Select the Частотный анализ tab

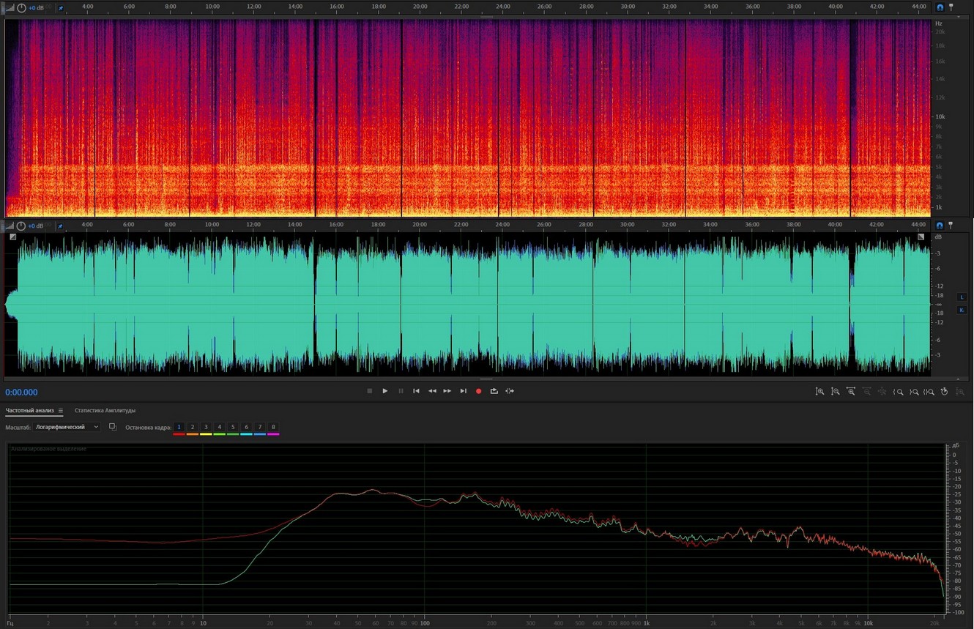(x=29, y=411)
